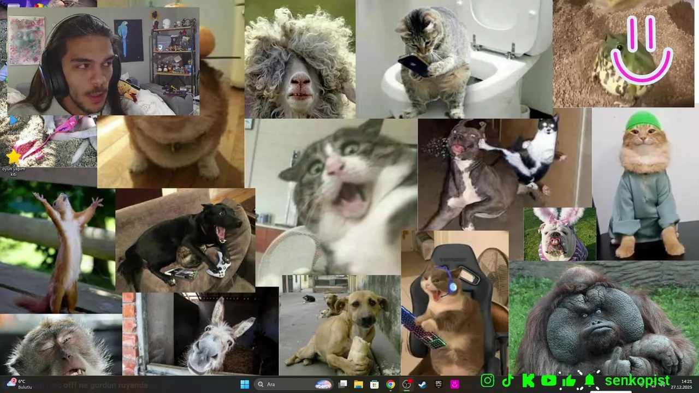Launch Epic Games from the taskbar
The image size is (699, 393).
point(439,384)
